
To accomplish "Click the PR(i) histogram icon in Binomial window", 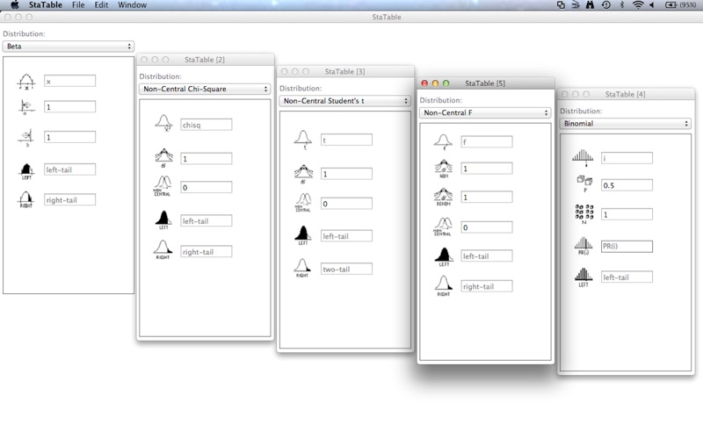I will tap(583, 246).
